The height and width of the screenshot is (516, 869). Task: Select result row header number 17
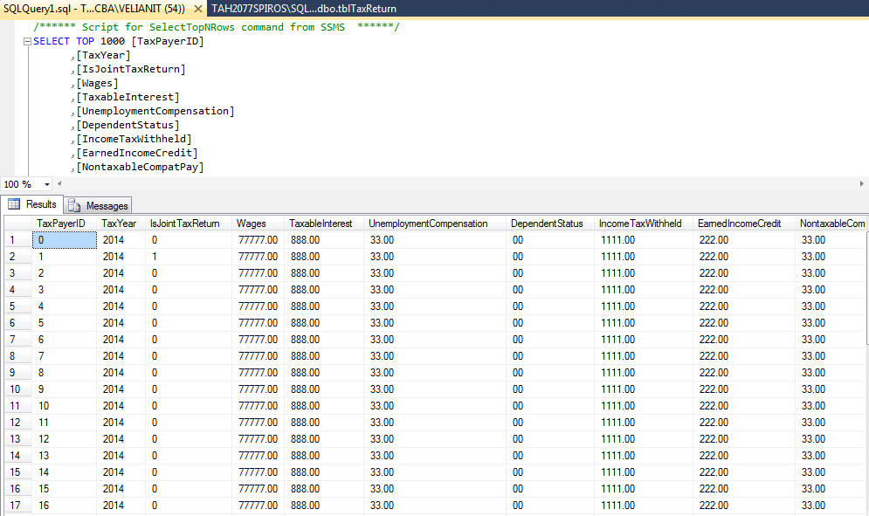(17, 506)
